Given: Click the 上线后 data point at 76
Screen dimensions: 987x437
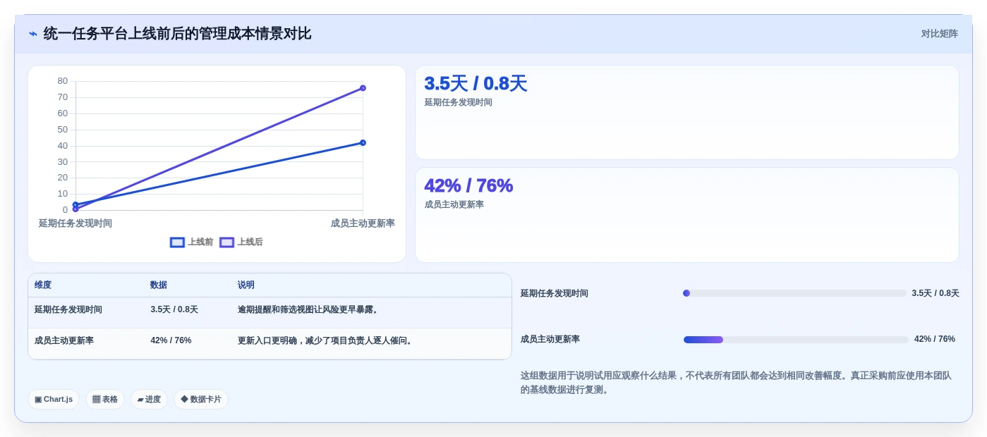Looking at the screenshot, I should [x=363, y=88].
